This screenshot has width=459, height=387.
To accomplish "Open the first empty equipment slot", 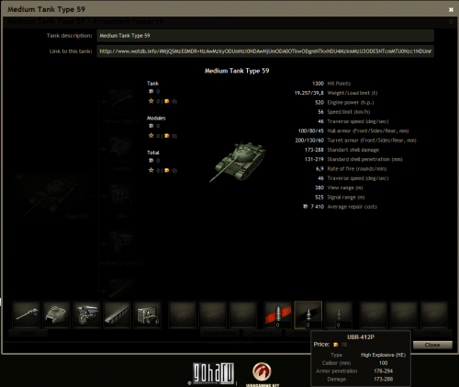I will 183,314.
